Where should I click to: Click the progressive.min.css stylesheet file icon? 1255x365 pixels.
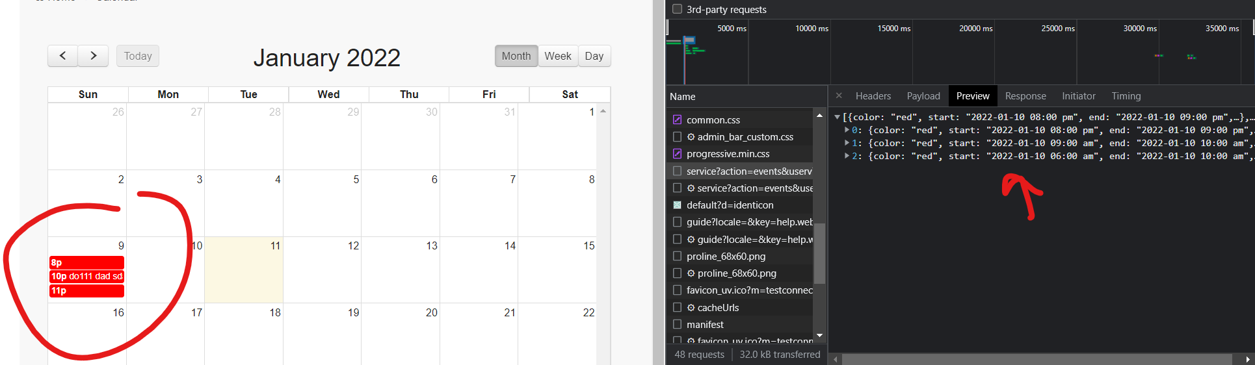click(x=677, y=154)
